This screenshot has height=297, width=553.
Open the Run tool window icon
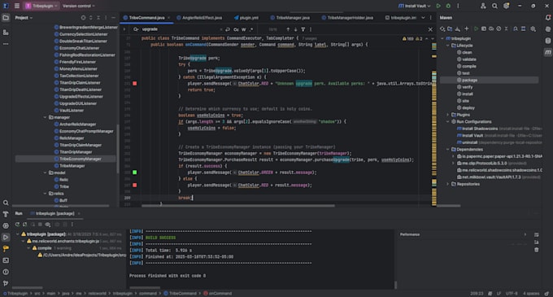(6, 237)
